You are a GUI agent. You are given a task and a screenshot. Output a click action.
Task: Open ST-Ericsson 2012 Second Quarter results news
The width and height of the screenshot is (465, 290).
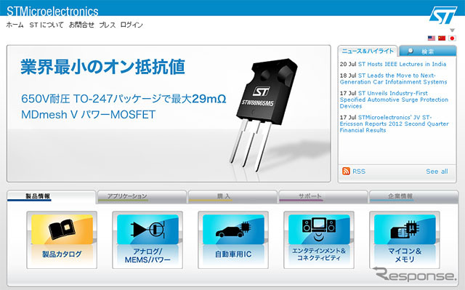pos(395,124)
